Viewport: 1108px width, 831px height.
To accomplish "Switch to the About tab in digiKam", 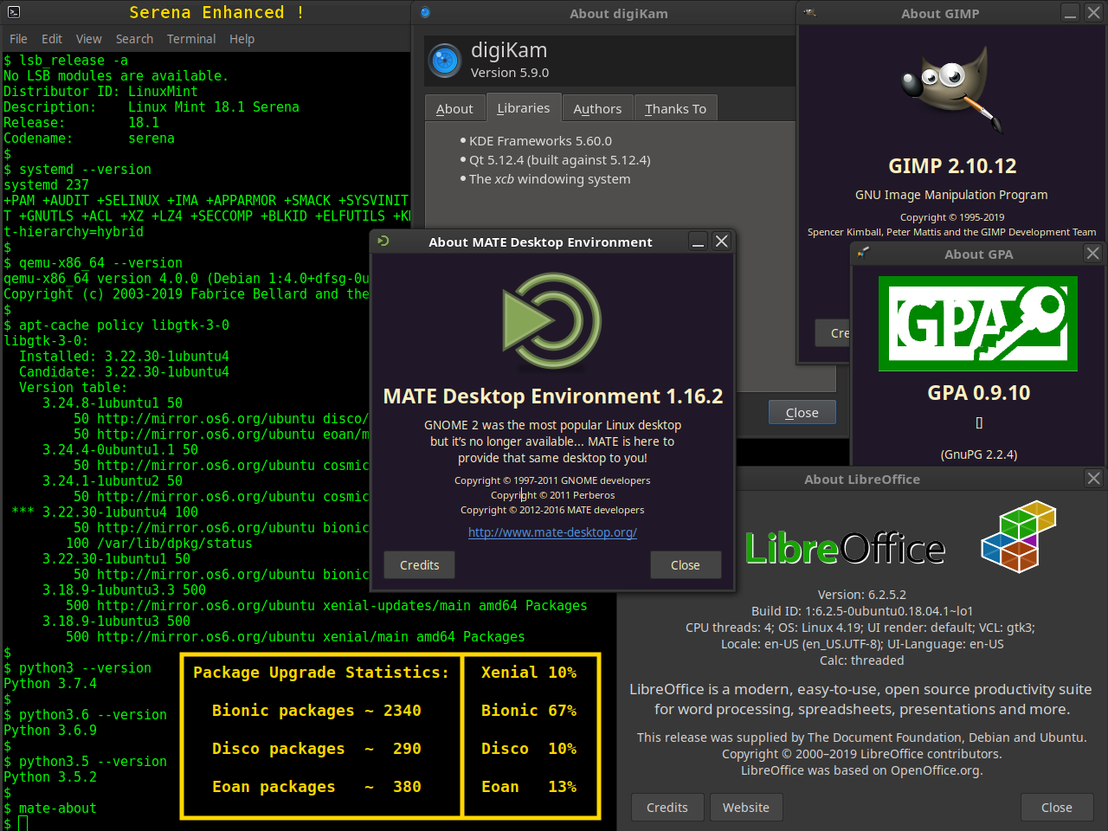I will 454,108.
